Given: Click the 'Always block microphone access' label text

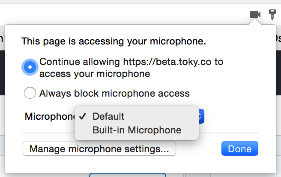Looking at the screenshot, I should (x=114, y=93).
